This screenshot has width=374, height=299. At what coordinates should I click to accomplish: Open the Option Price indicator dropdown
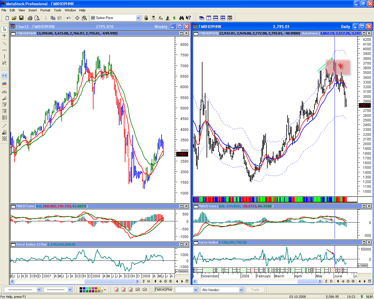[138, 18]
